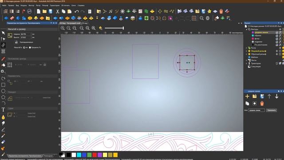Click the Move layer up arrow
Screen dimensions: 284x160
[269, 96]
